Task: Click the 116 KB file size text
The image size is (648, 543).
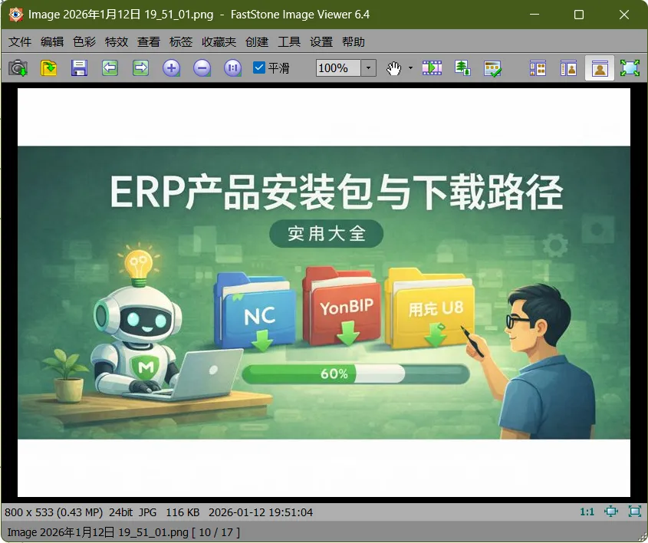Action: (183, 512)
